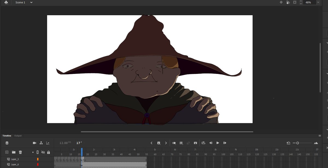This screenshot has width=328, height=168.
Task: Add a new layer with the plus icon
Action: [x=7, y=152]
